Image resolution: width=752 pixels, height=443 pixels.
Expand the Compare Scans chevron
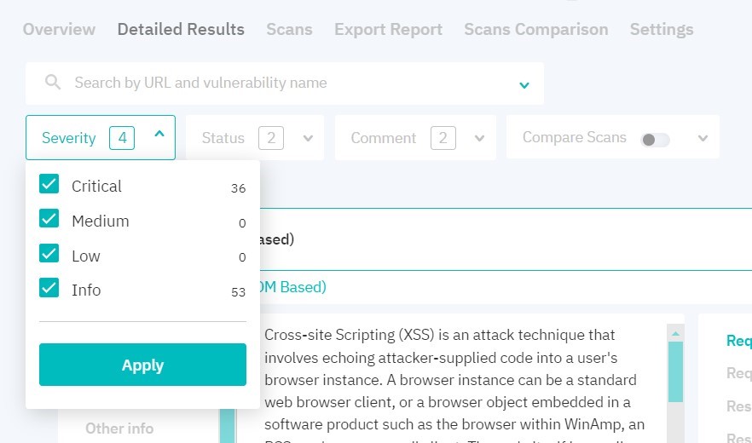(703, 139)
